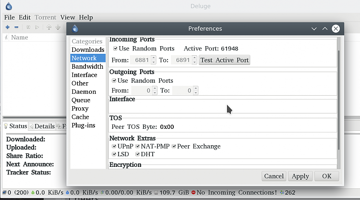Click Test Active Port button
Image resolution: width=360 pixels, height=200 pixels.
coord(224,60)
